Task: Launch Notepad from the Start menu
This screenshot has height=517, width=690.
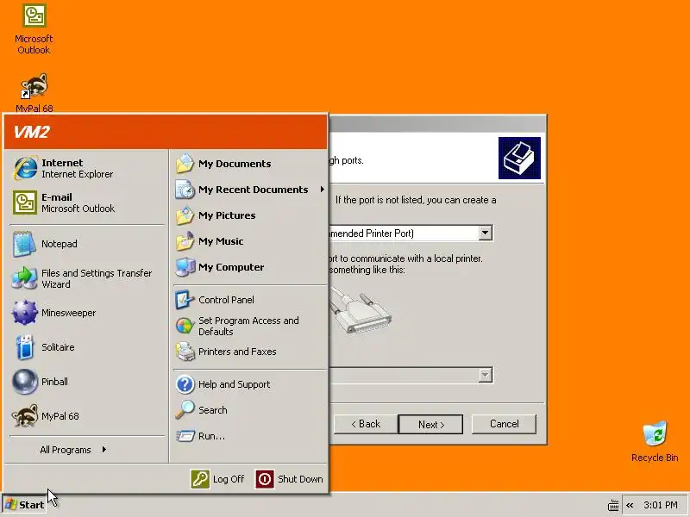Action: tap(86, 244)
